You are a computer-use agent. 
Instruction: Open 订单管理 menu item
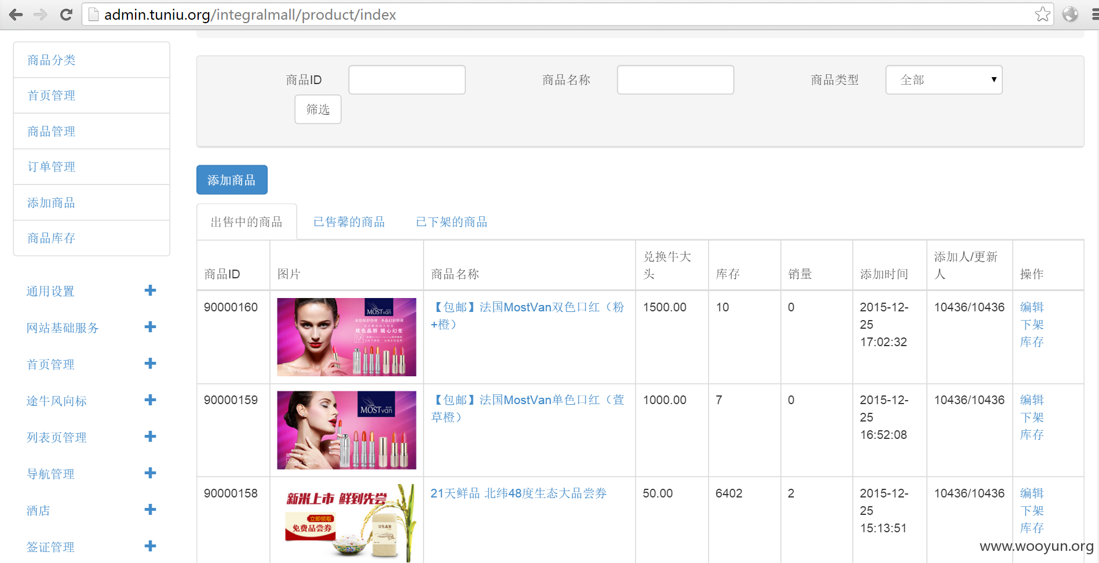pyautogui.click(x=92, y=167)
